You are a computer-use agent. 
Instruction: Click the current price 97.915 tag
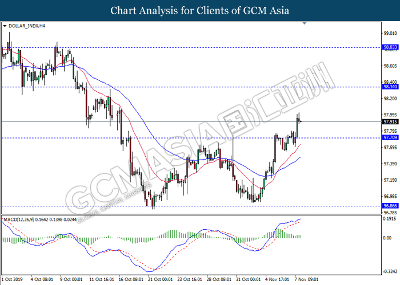[x=390, y=121]
